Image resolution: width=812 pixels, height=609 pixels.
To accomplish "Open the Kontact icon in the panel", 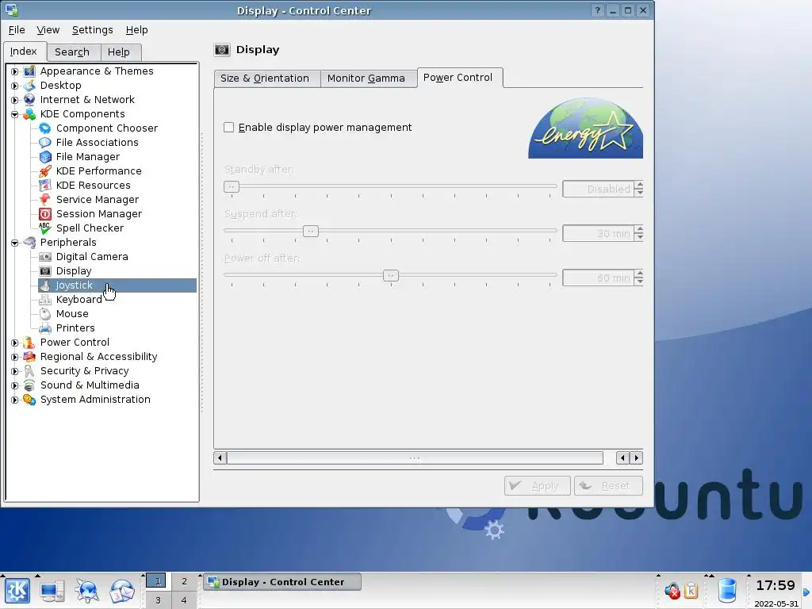I will click(x=122, y=591).
